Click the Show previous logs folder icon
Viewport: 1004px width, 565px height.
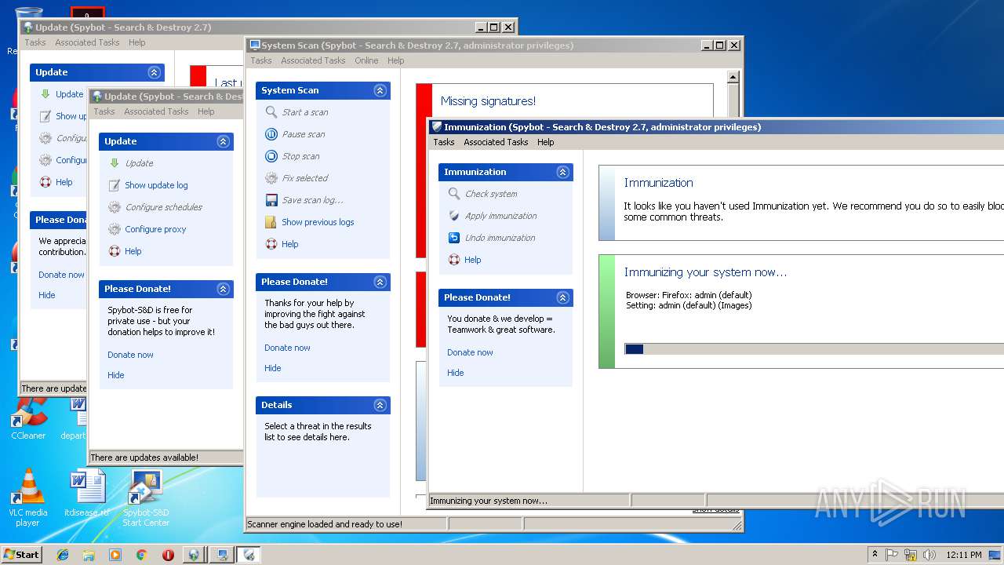click(x=271, y=222)
